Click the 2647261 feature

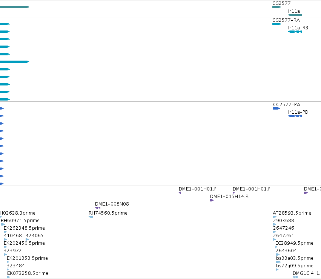coord(274,239)
